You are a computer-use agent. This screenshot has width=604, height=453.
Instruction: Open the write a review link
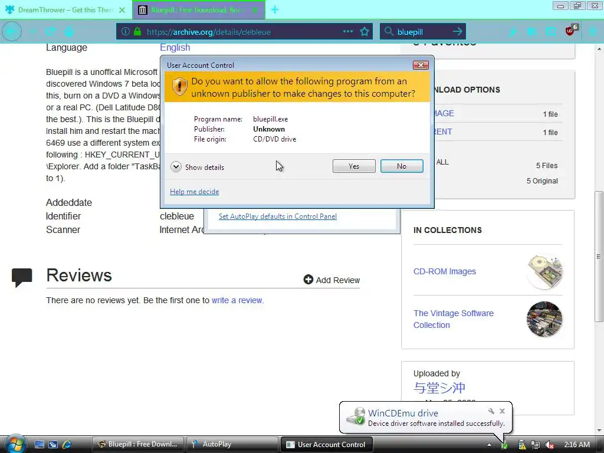click(237, 300)
